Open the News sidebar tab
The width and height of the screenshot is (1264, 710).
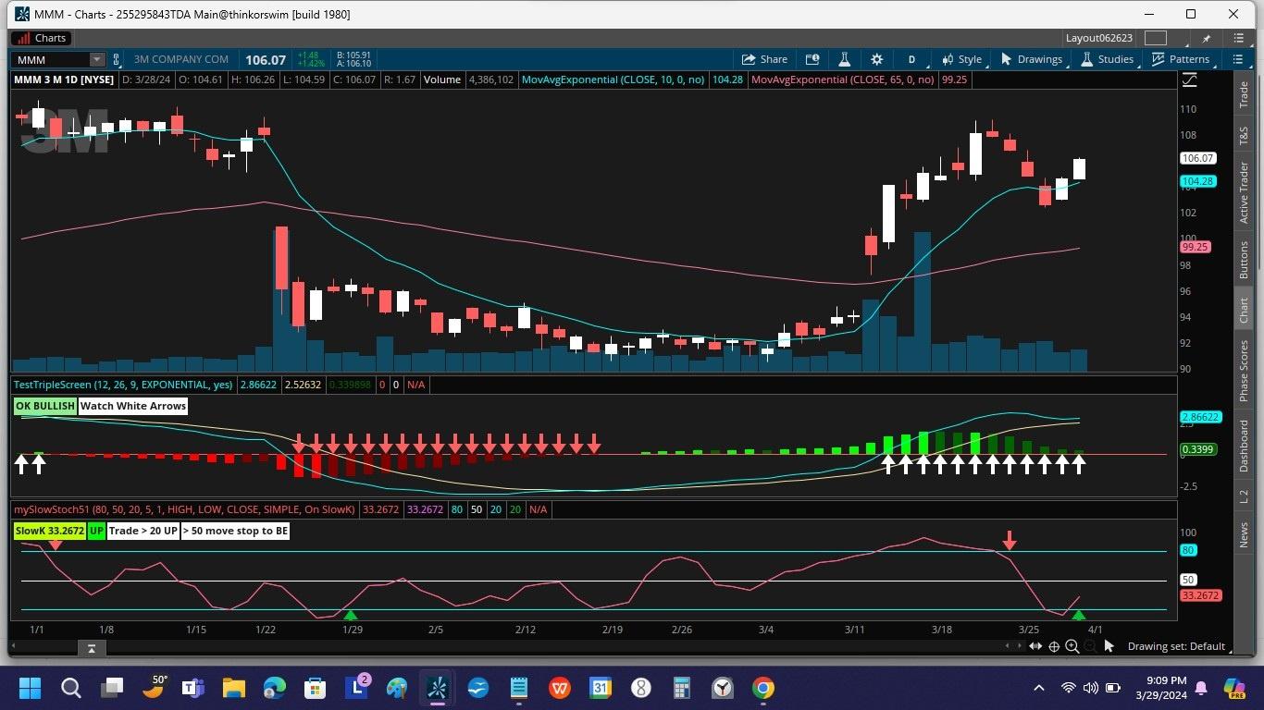(x=1244, y=533)
